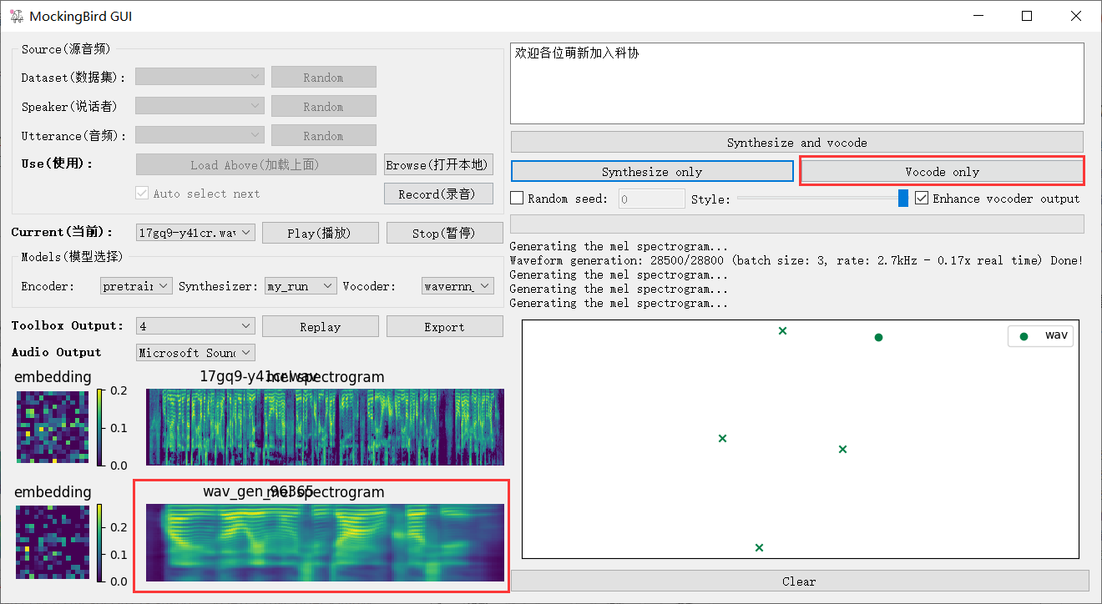Open the Vocoder dropdown showing wavernn
The image size is (1102, 604).
pos(457,285)
